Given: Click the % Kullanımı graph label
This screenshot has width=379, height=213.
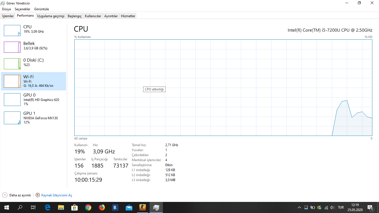Looking at the screenshot, I should (82, 37).
